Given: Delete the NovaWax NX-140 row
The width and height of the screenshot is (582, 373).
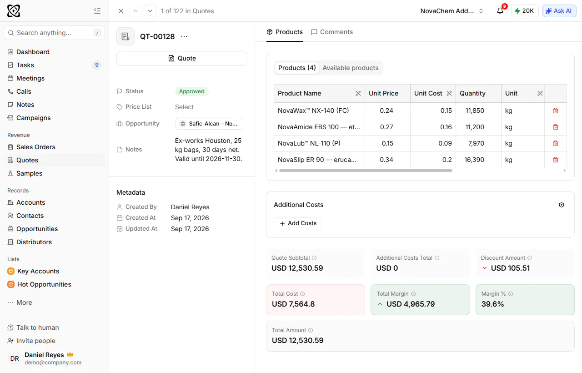Looking at the screenshot, I should click(x=556, y=111).
